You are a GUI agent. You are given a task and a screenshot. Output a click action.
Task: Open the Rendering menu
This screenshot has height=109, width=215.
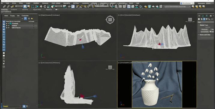66,3
